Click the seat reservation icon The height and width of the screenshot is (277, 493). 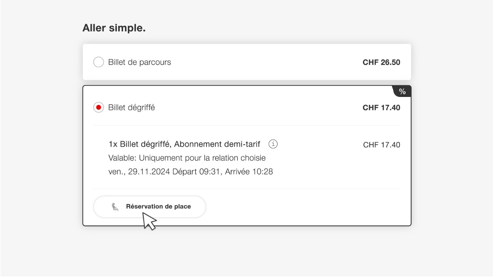tap(115, 207)
